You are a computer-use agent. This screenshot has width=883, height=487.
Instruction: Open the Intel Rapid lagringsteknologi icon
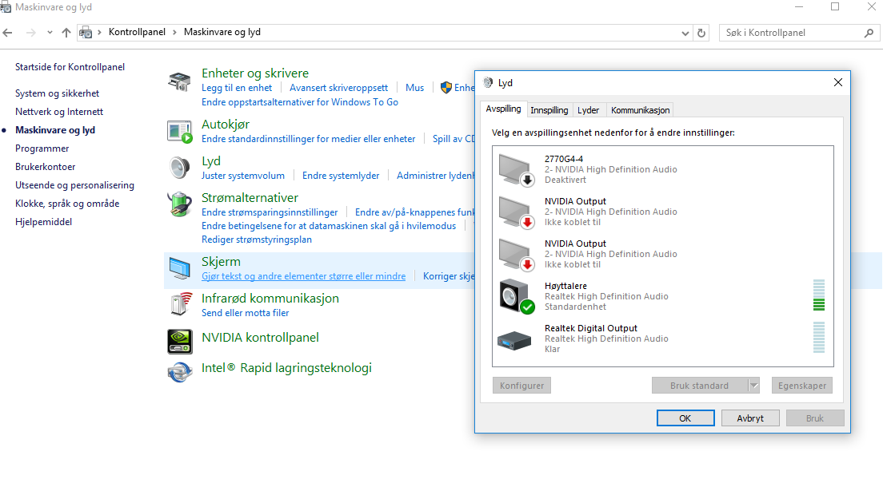(180, 372)
